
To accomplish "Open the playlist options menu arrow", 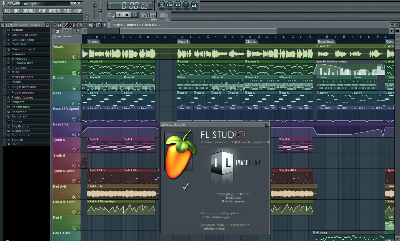I will (55, 25).
